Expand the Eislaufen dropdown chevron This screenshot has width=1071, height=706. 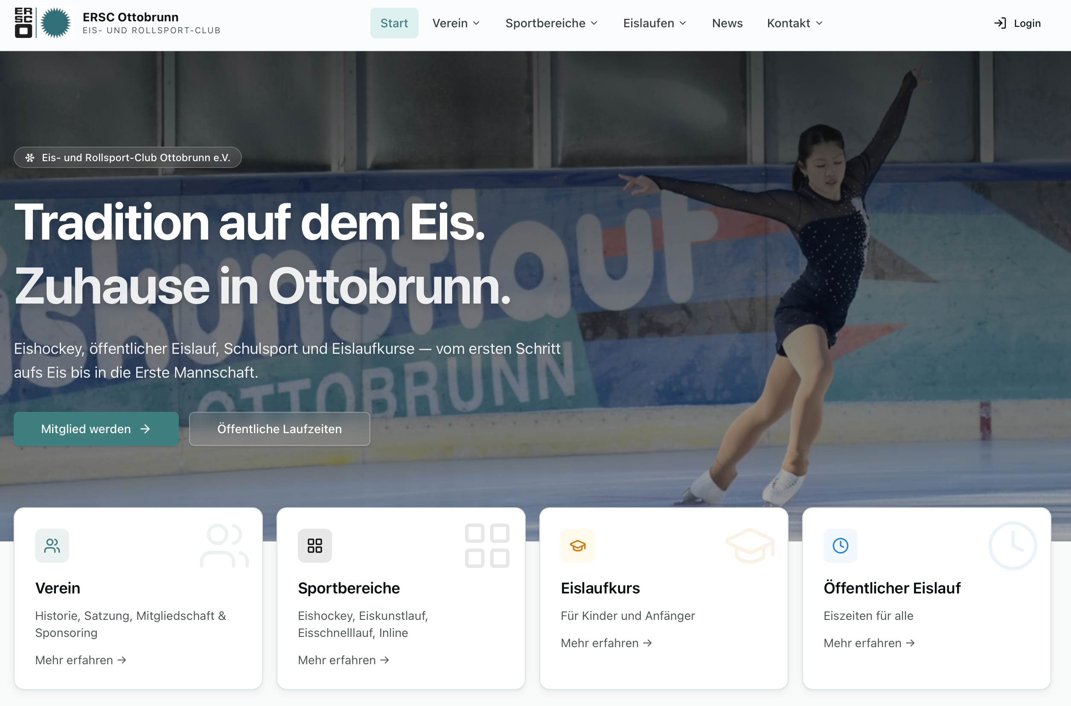coord(683,23)
